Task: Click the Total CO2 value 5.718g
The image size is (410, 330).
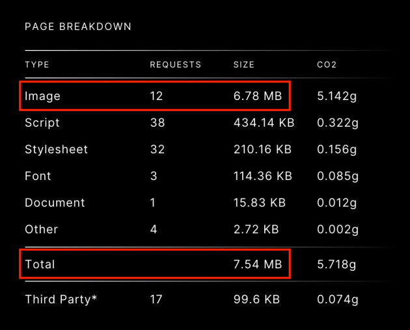Action: 337,264
